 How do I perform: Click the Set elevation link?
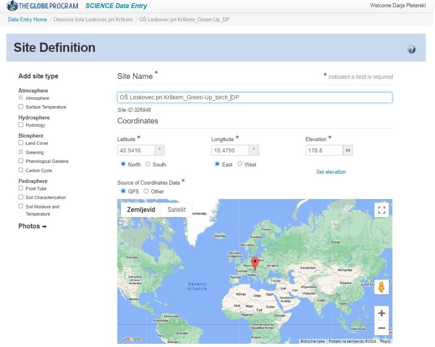331,172
